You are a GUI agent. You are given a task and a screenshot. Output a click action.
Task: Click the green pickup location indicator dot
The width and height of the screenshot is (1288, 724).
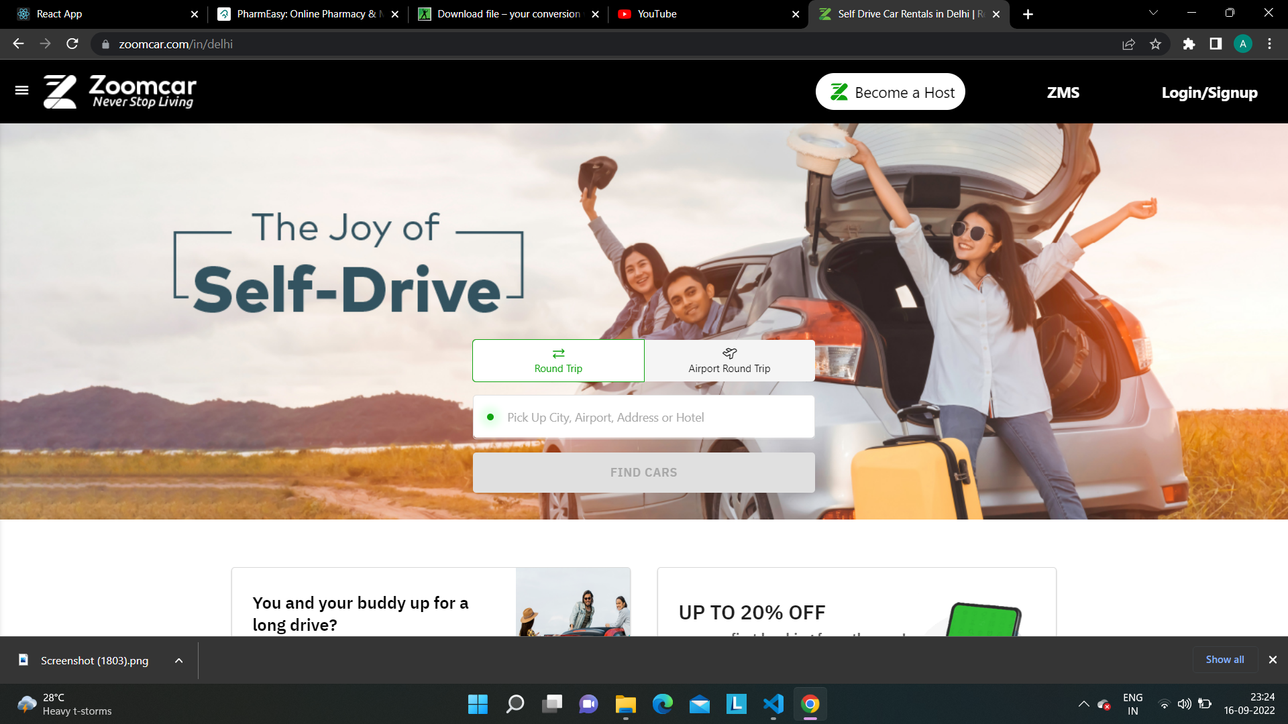click(x=490, y=417)
